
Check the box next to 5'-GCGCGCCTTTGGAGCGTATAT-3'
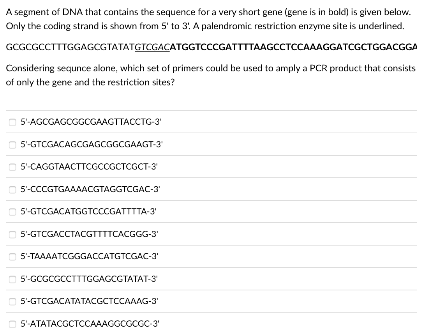click(13, 279)
